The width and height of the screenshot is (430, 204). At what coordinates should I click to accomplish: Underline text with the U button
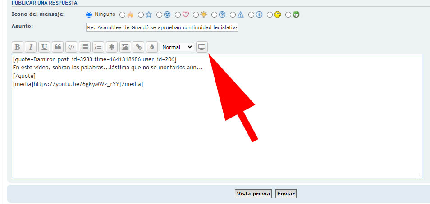pyautogui.click(x=44, y=47)
